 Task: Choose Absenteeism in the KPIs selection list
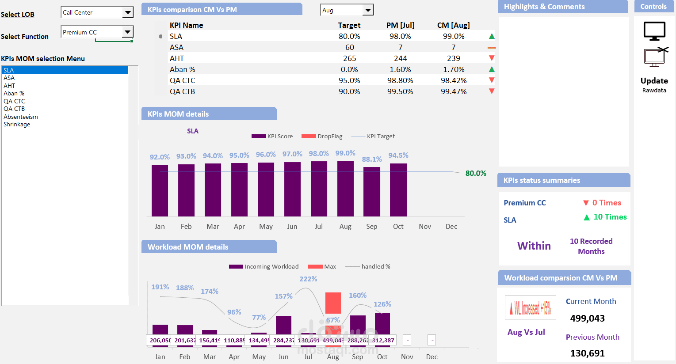coord(65,117)
